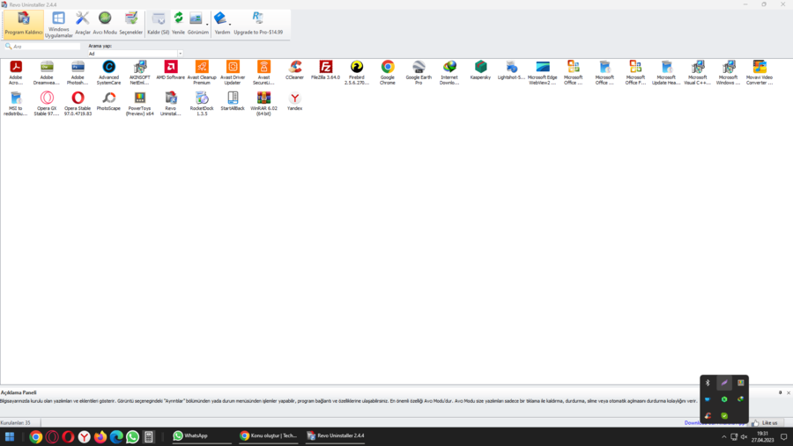Viewport: 793px width, 446px height.
Task: Click Bluetooth icon in tray overflow
Action: tap(708, 383)
